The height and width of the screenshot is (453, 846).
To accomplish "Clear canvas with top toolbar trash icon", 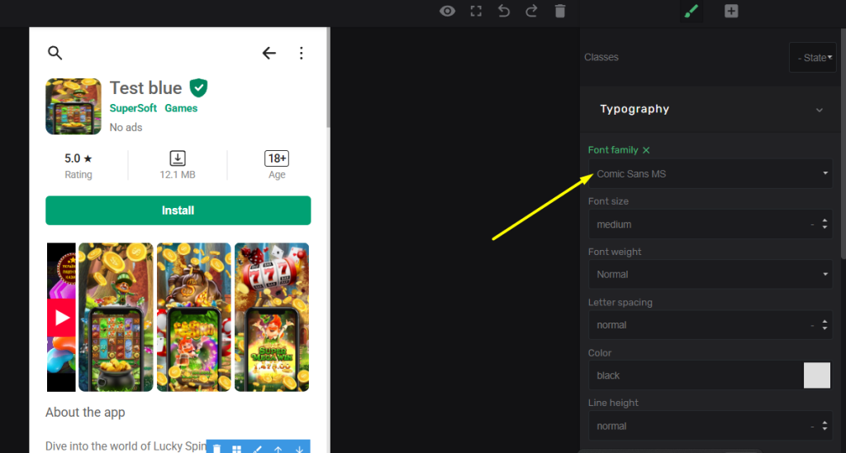I will [560, 11].
